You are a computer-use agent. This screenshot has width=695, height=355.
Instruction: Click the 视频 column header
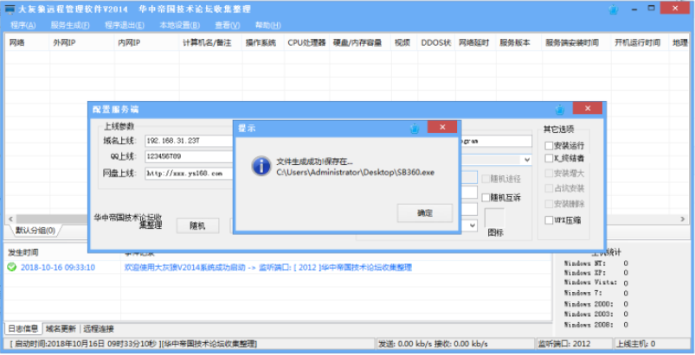[x=404, y=42]
